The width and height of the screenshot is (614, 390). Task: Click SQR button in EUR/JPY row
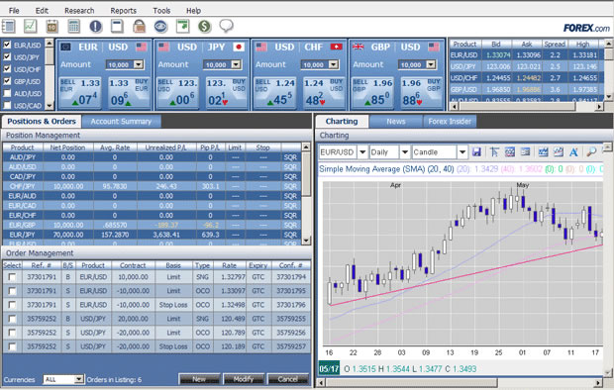[290, 235]
